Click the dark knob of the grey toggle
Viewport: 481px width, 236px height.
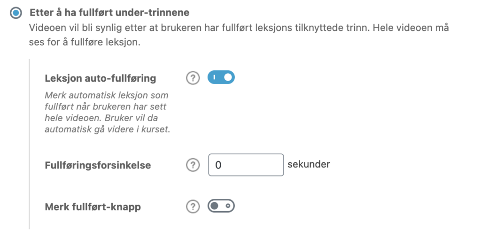(215, 206)
